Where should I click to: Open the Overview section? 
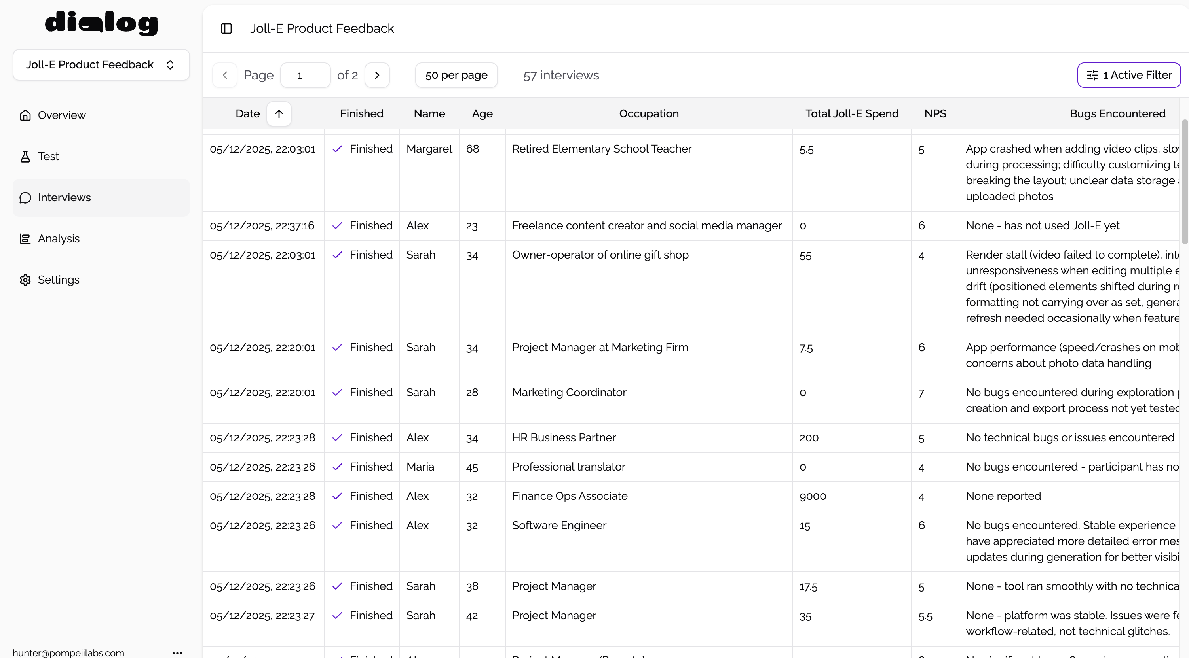(x=62, y=115)
